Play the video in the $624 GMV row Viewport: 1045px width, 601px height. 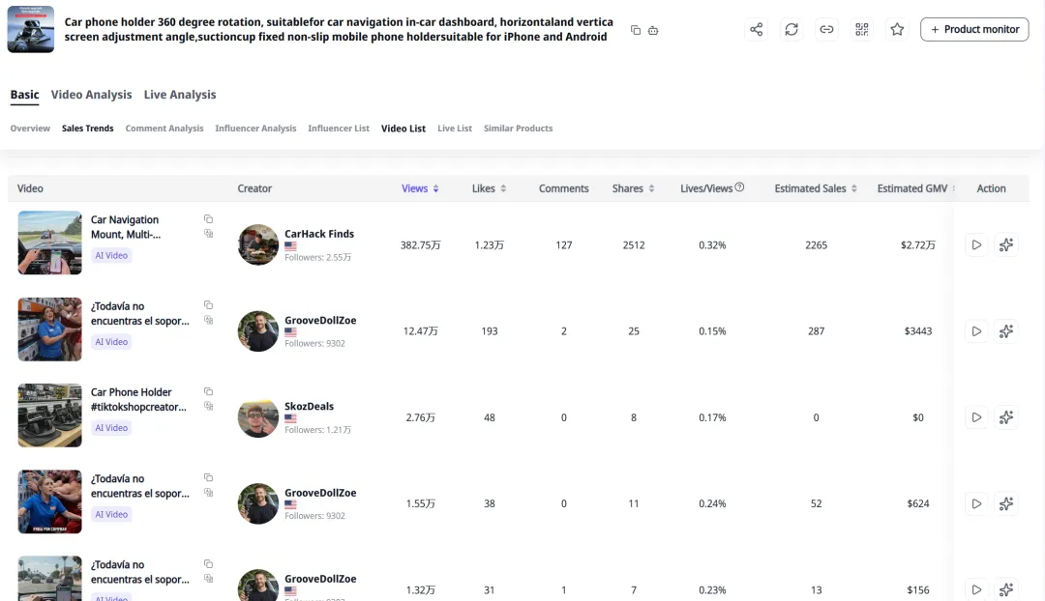tap(976, 503)
